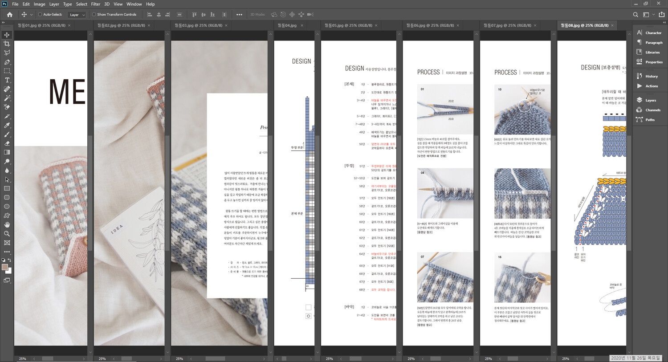Open the search icon at top right
This screenshot has height=362, width=668.
pyautogui.click(x=635, y=15)
